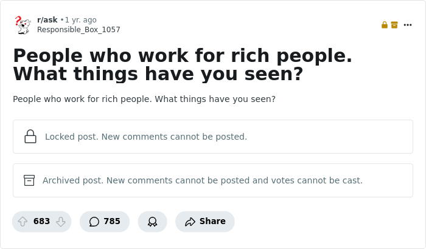Downvote the post

point(60,222)
